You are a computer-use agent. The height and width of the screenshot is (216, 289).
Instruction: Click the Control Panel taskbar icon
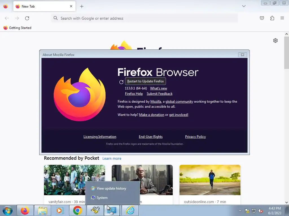pyautogui.click(x=112, y=210)
